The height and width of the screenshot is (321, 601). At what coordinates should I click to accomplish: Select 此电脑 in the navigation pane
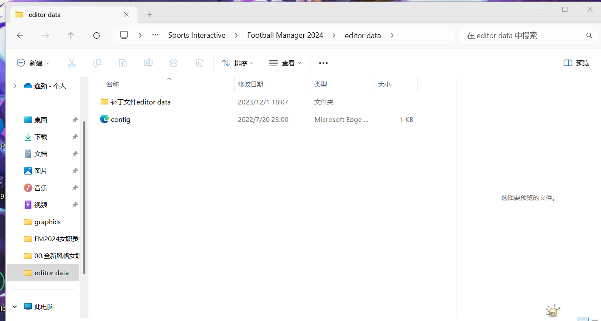click(39, 307)
